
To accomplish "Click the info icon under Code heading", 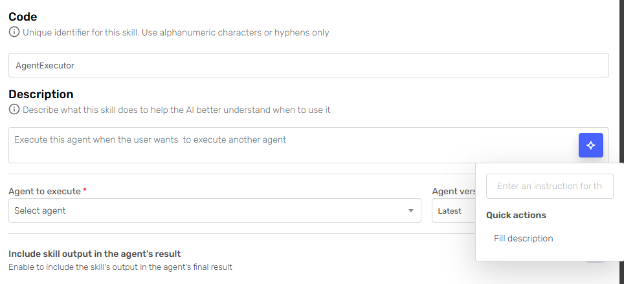I will coord(14,32).
